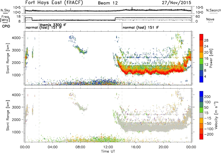Click the 1000 tick in the power panel
Screen dimensions: 221x153
[x=16, y=75]
